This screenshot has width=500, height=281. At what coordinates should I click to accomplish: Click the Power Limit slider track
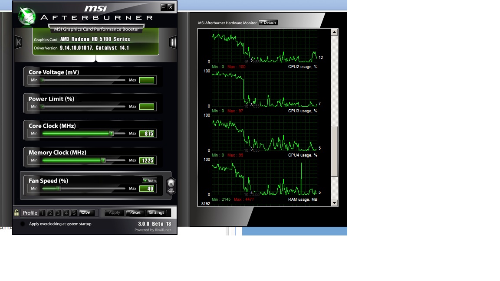(83, 106)
